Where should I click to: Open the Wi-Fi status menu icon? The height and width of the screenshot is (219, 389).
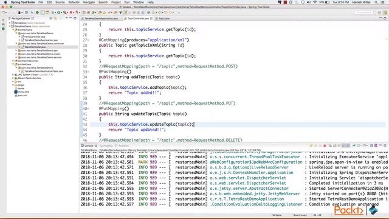pos(315,2)
